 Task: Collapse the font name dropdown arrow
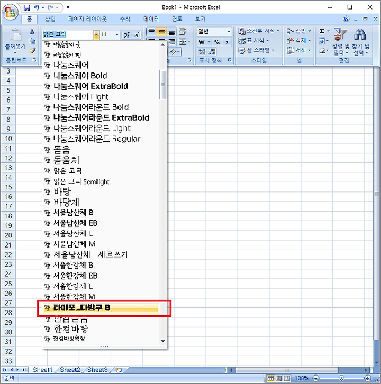pos(96,35)
